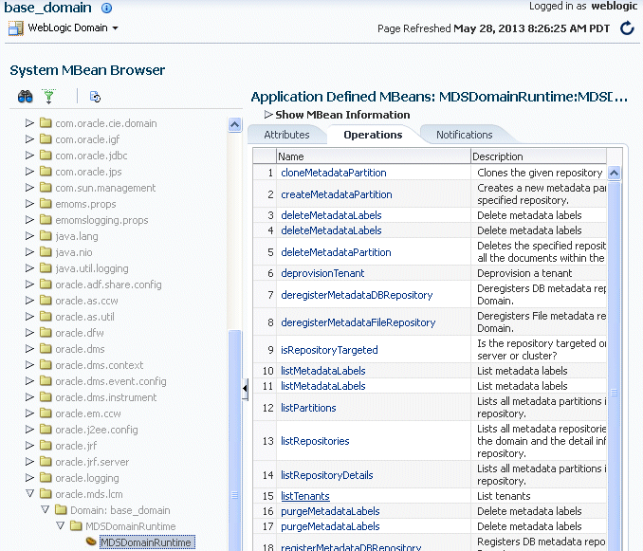Open the Notifications tab
This screenshot has height=551, width=643.
pyautogui.click(x=464, y=135)
